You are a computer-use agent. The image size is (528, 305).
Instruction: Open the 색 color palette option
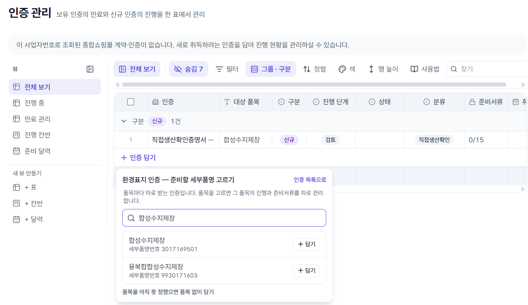[347, 69]
